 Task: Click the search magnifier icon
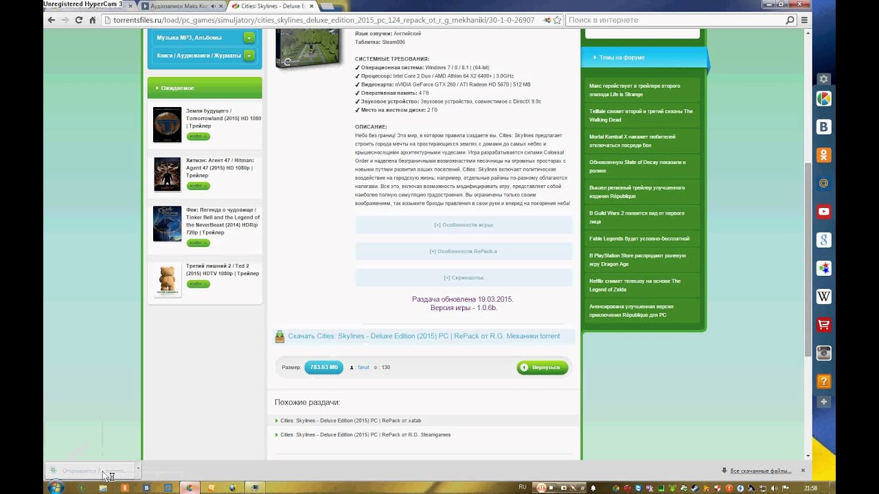tap(790, 20)
